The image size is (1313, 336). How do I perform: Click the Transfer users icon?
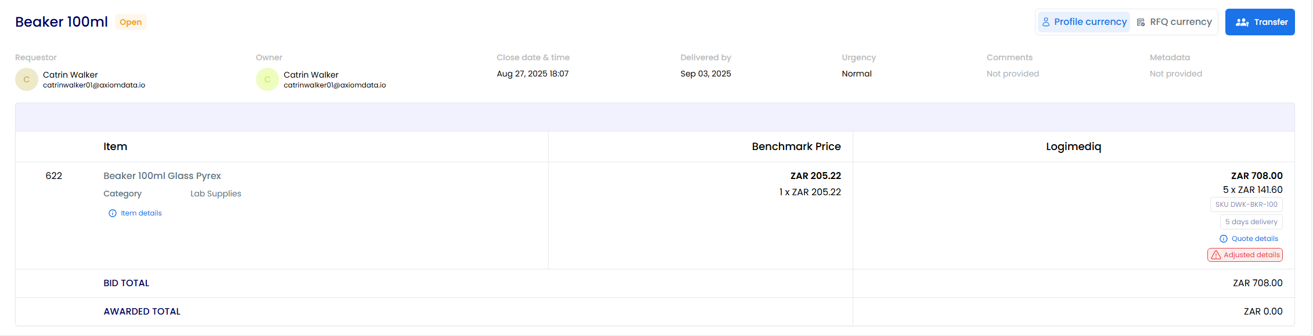click(1242, 22)
